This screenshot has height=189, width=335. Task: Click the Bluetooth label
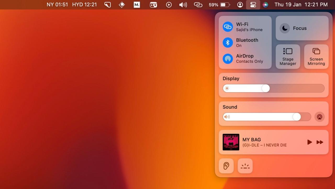pyautogui.click(x=247, y=40)
